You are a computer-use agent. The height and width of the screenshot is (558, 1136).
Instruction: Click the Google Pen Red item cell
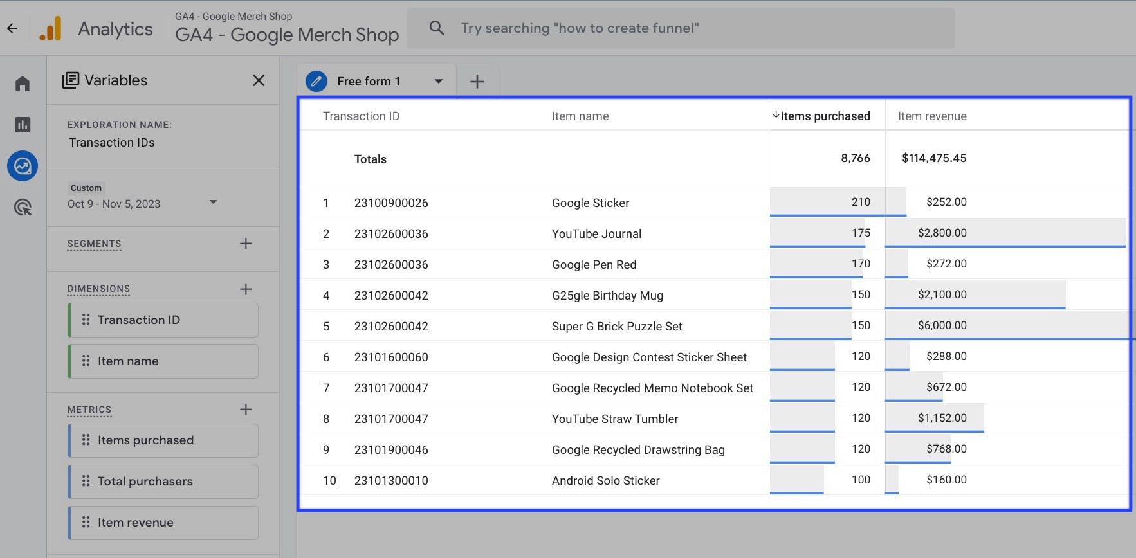594,265
